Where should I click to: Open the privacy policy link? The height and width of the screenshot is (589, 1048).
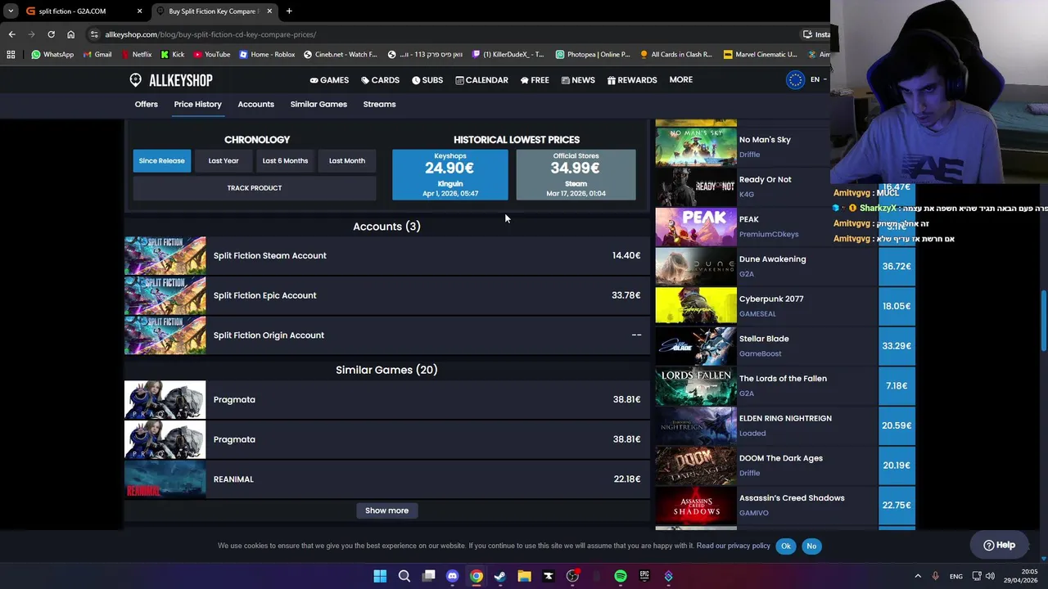pyautogui.click(x=734, y=546)
